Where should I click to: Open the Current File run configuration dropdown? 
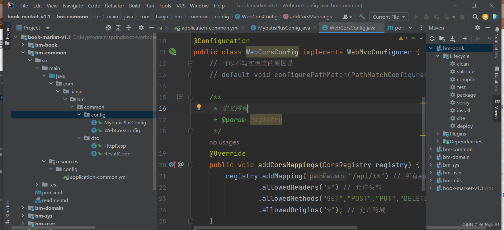pyautogui.click(x=389, y=17)
